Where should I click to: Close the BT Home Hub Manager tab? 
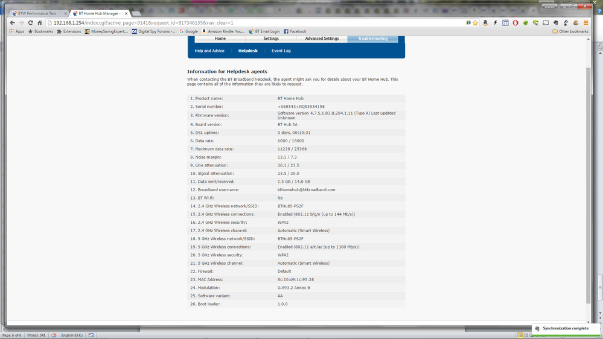click(x=126, y=13)
